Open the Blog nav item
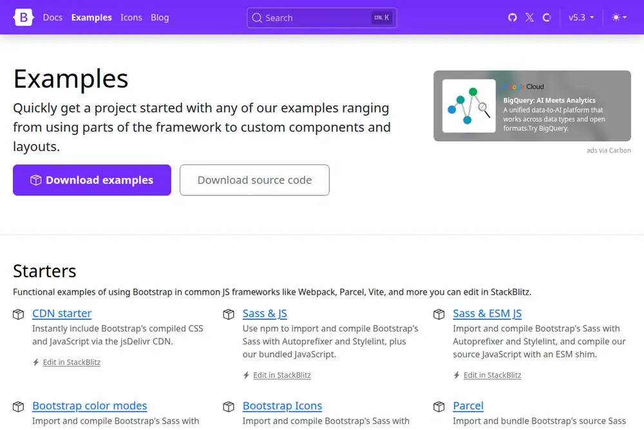The width and height of the screenshot is (644, 430). pos(160,17)
